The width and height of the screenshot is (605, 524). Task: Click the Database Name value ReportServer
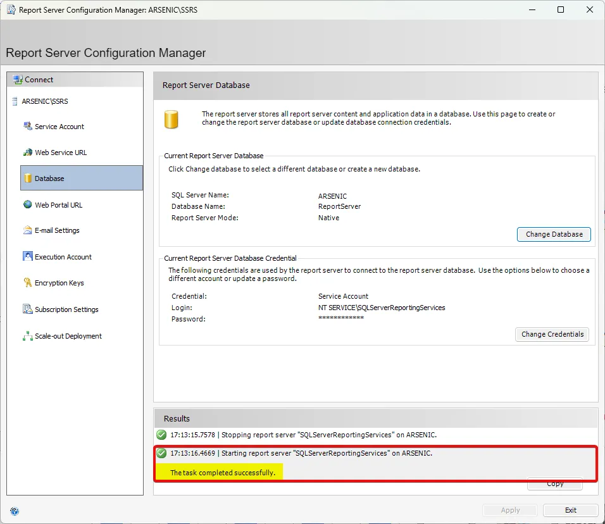click(340, 206)
